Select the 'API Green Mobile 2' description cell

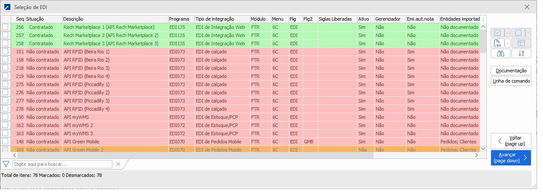115,150
